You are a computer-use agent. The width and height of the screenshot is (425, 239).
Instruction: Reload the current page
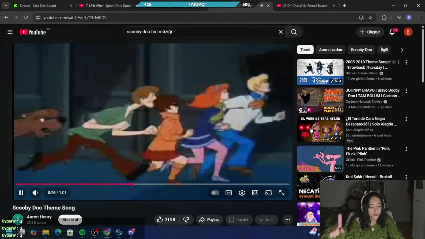pyautogui.click(x=26, y=17)
